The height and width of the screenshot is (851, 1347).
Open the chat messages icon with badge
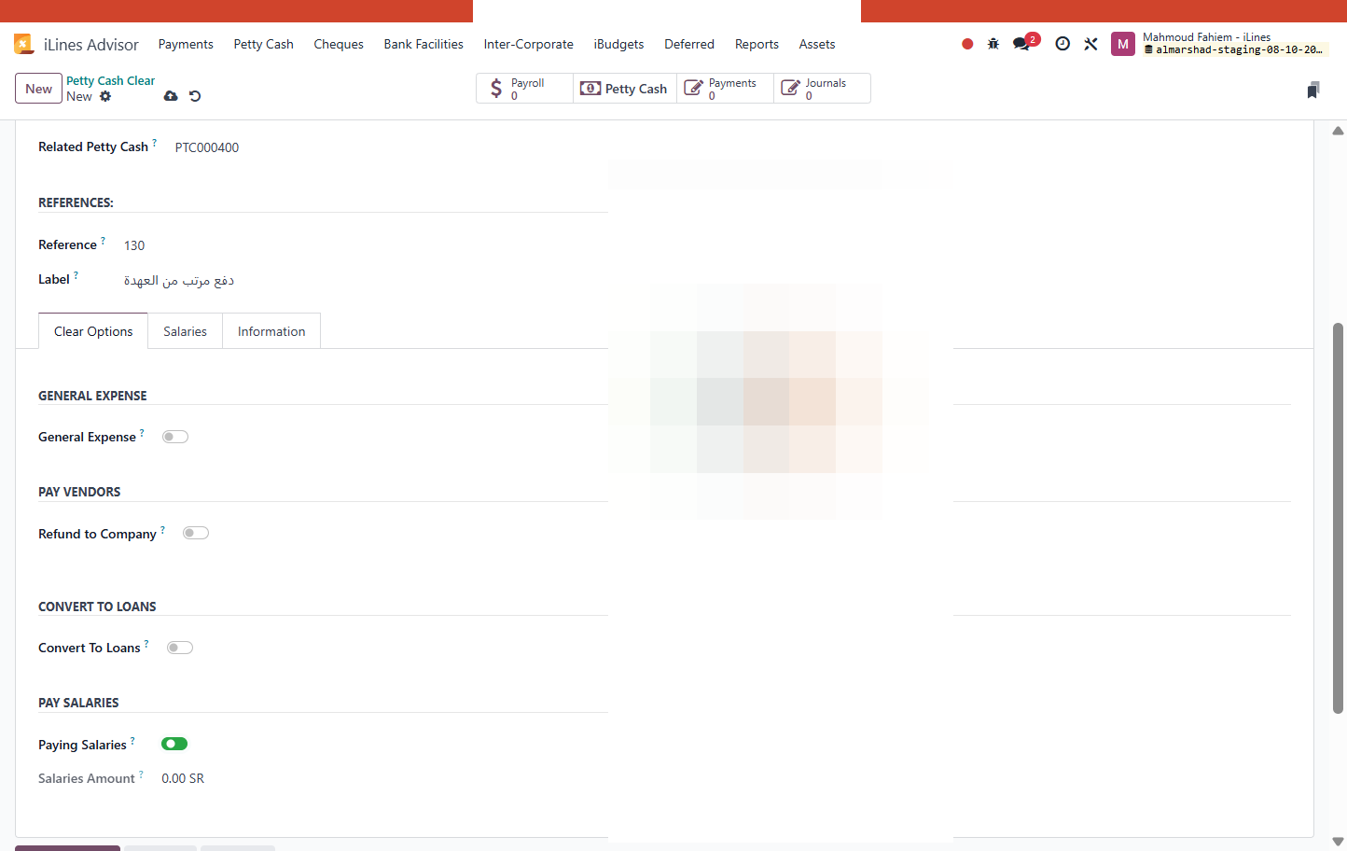(1025, 43)
